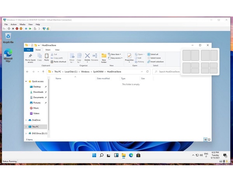The image size is (233, 175).
Task: Open the clock showing 6:32 PM
Action: pos(215,155)
